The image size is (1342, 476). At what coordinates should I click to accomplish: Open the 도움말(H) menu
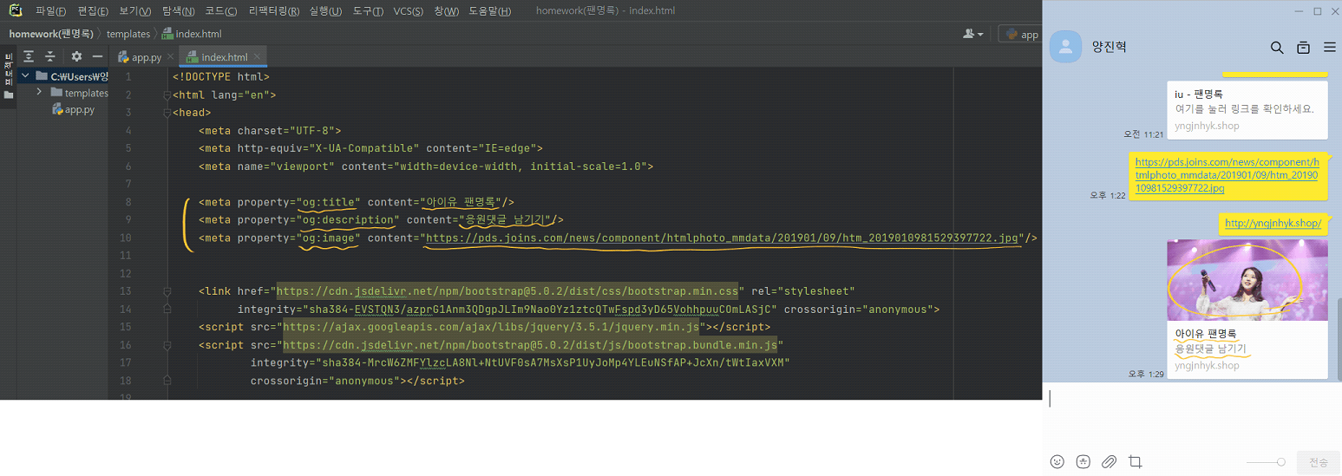tap(489, 11)
